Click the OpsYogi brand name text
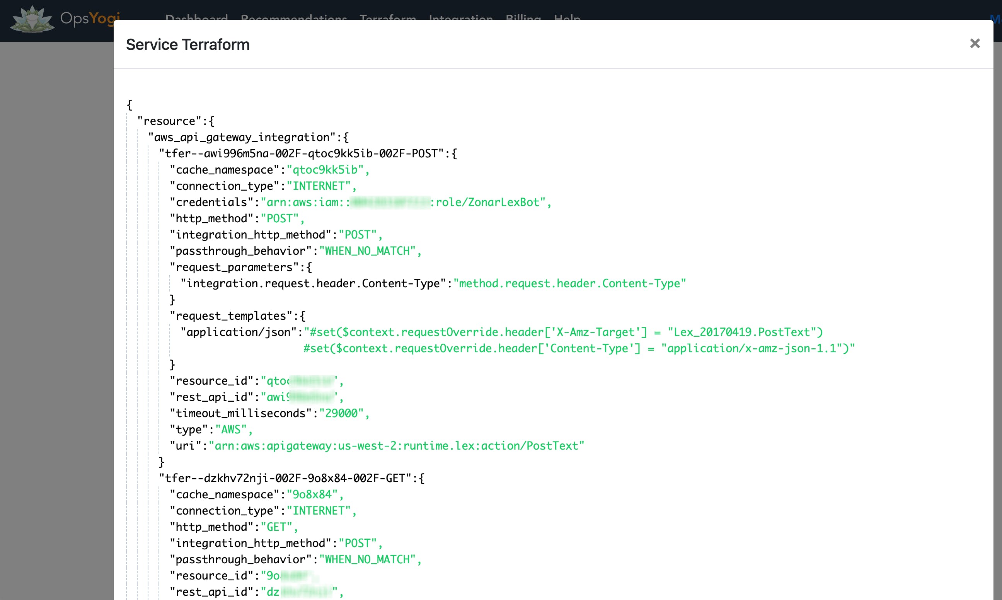 (90, 18)
